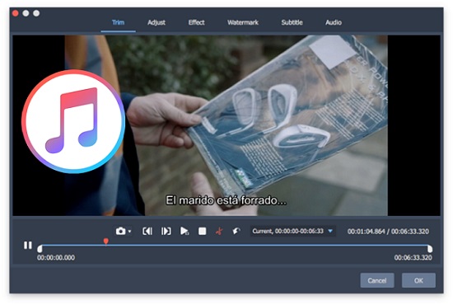Viewport: 453px width, 305px height.
Task: Open snapshot options arrow next to camera
Action: click(x=129, y=232)
